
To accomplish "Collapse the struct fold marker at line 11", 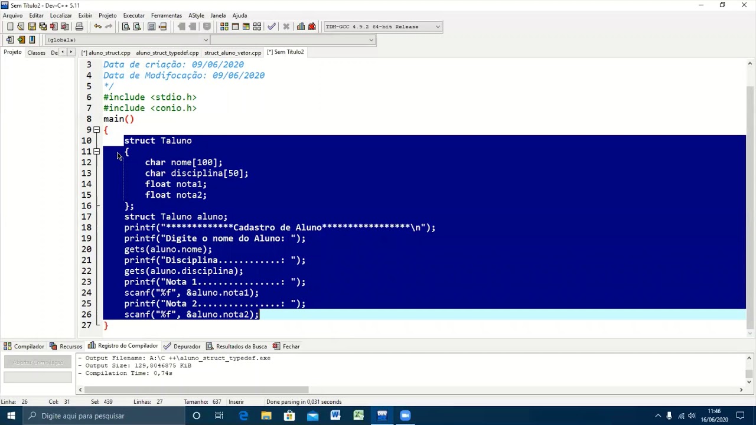I will pyautogui.click(x=96, y=152).
